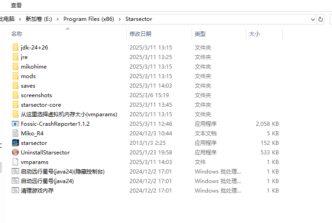
Task: Select the jdk-24+26 file name
Action: (34, 47)
